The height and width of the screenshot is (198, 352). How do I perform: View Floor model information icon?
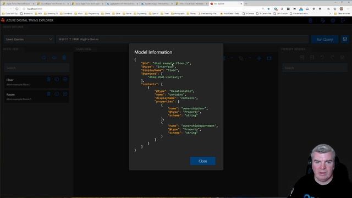57,79
